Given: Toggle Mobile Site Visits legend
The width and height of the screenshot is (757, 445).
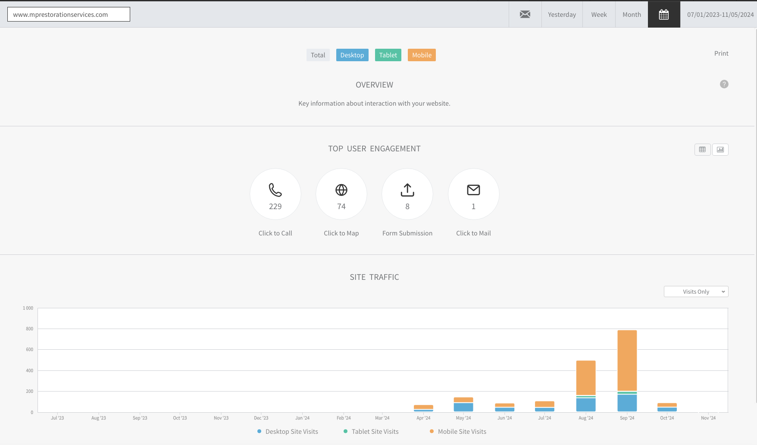Looking at the screenshot, I should click(458, 431).
